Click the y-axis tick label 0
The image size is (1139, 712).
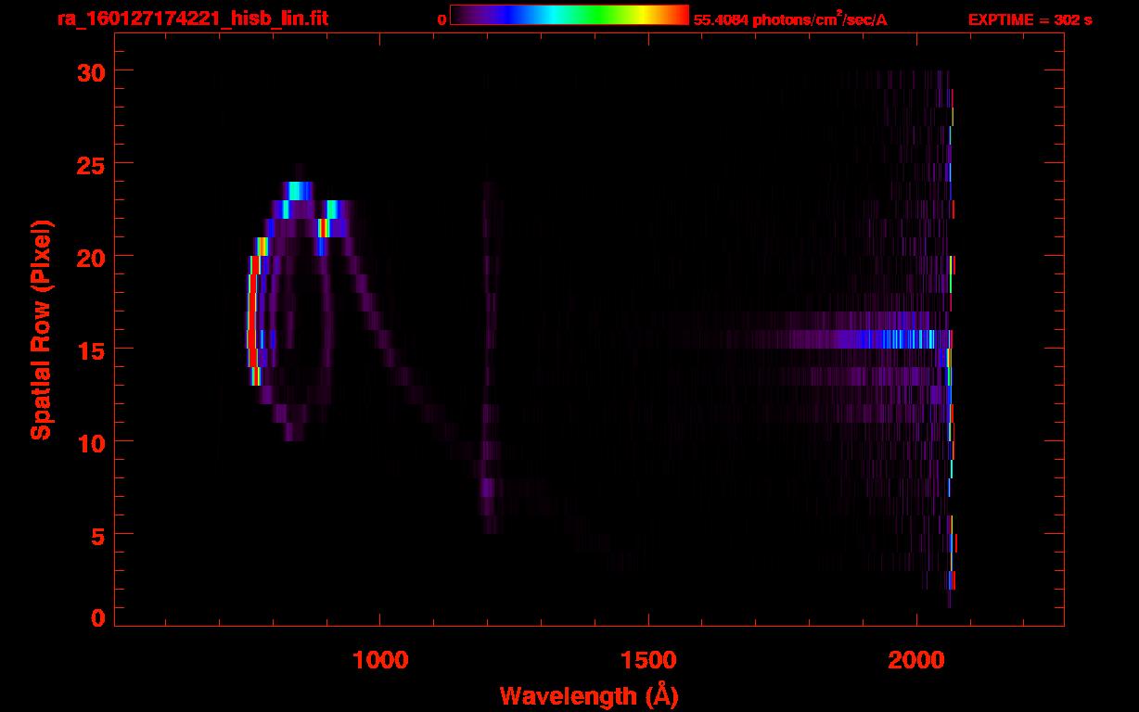[97, 618]
